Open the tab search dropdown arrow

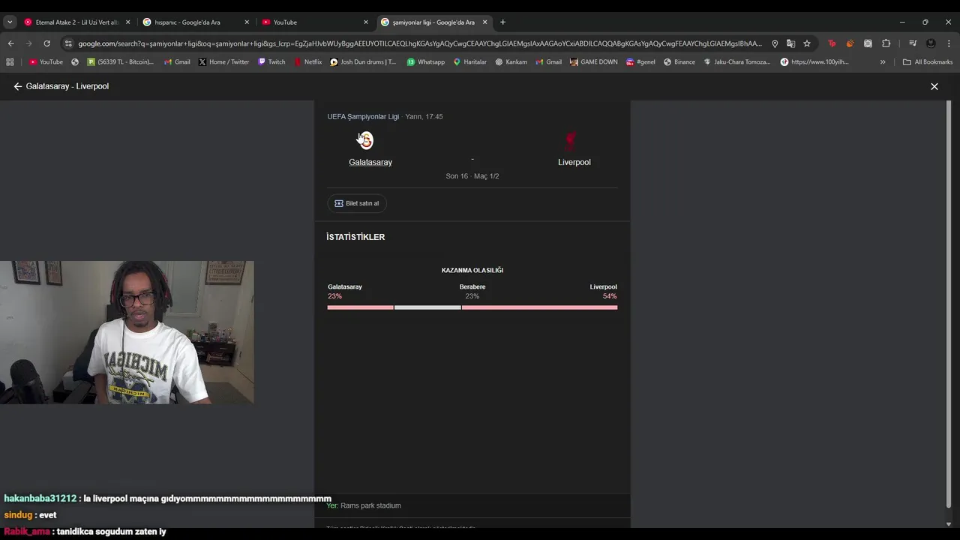click(10, 22)
